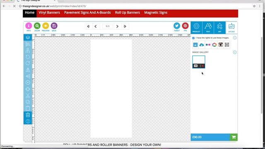Screen dimensions: 265x149
Task: Open Pavement Signs And A-Boards menu
Action: pyautogui.click(x=87, y=13)
